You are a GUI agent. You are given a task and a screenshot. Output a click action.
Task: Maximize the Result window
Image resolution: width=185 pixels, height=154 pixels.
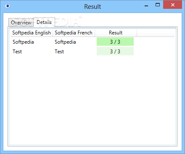[x=158, y=5]
